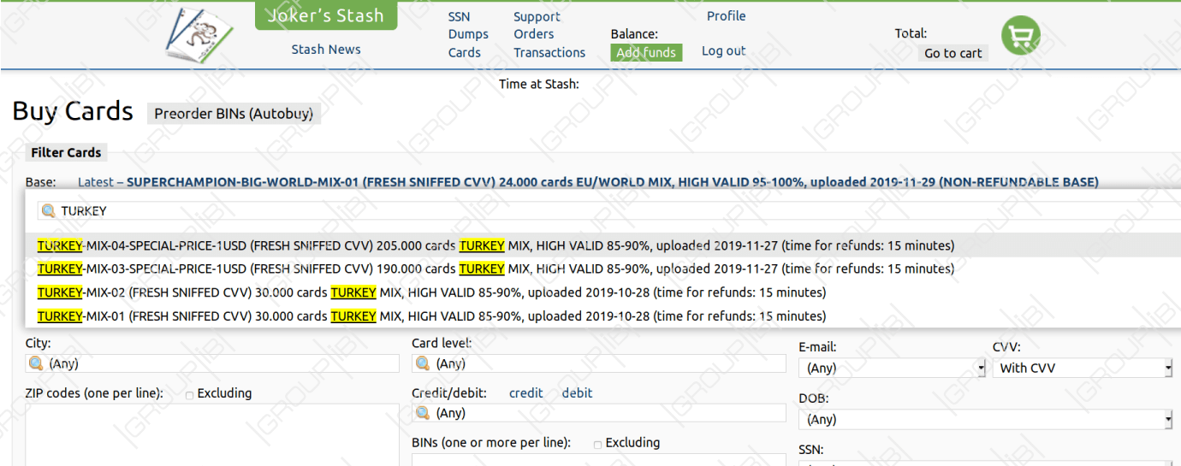
Task: Select the TURKEY-MIX-02 entry in the list
Action: tap(431, 292)
